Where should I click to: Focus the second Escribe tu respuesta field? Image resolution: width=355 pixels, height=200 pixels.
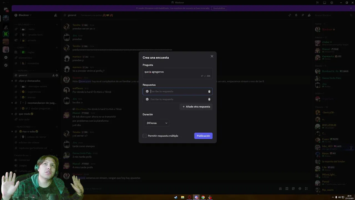click(177, 99)
